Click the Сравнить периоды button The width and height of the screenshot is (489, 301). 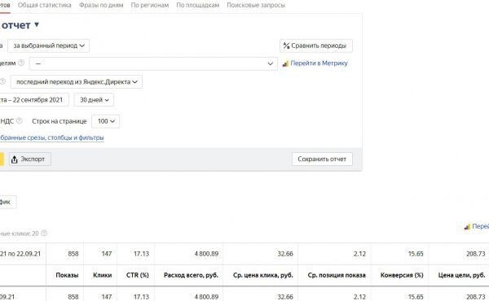(x=316, y=46)
